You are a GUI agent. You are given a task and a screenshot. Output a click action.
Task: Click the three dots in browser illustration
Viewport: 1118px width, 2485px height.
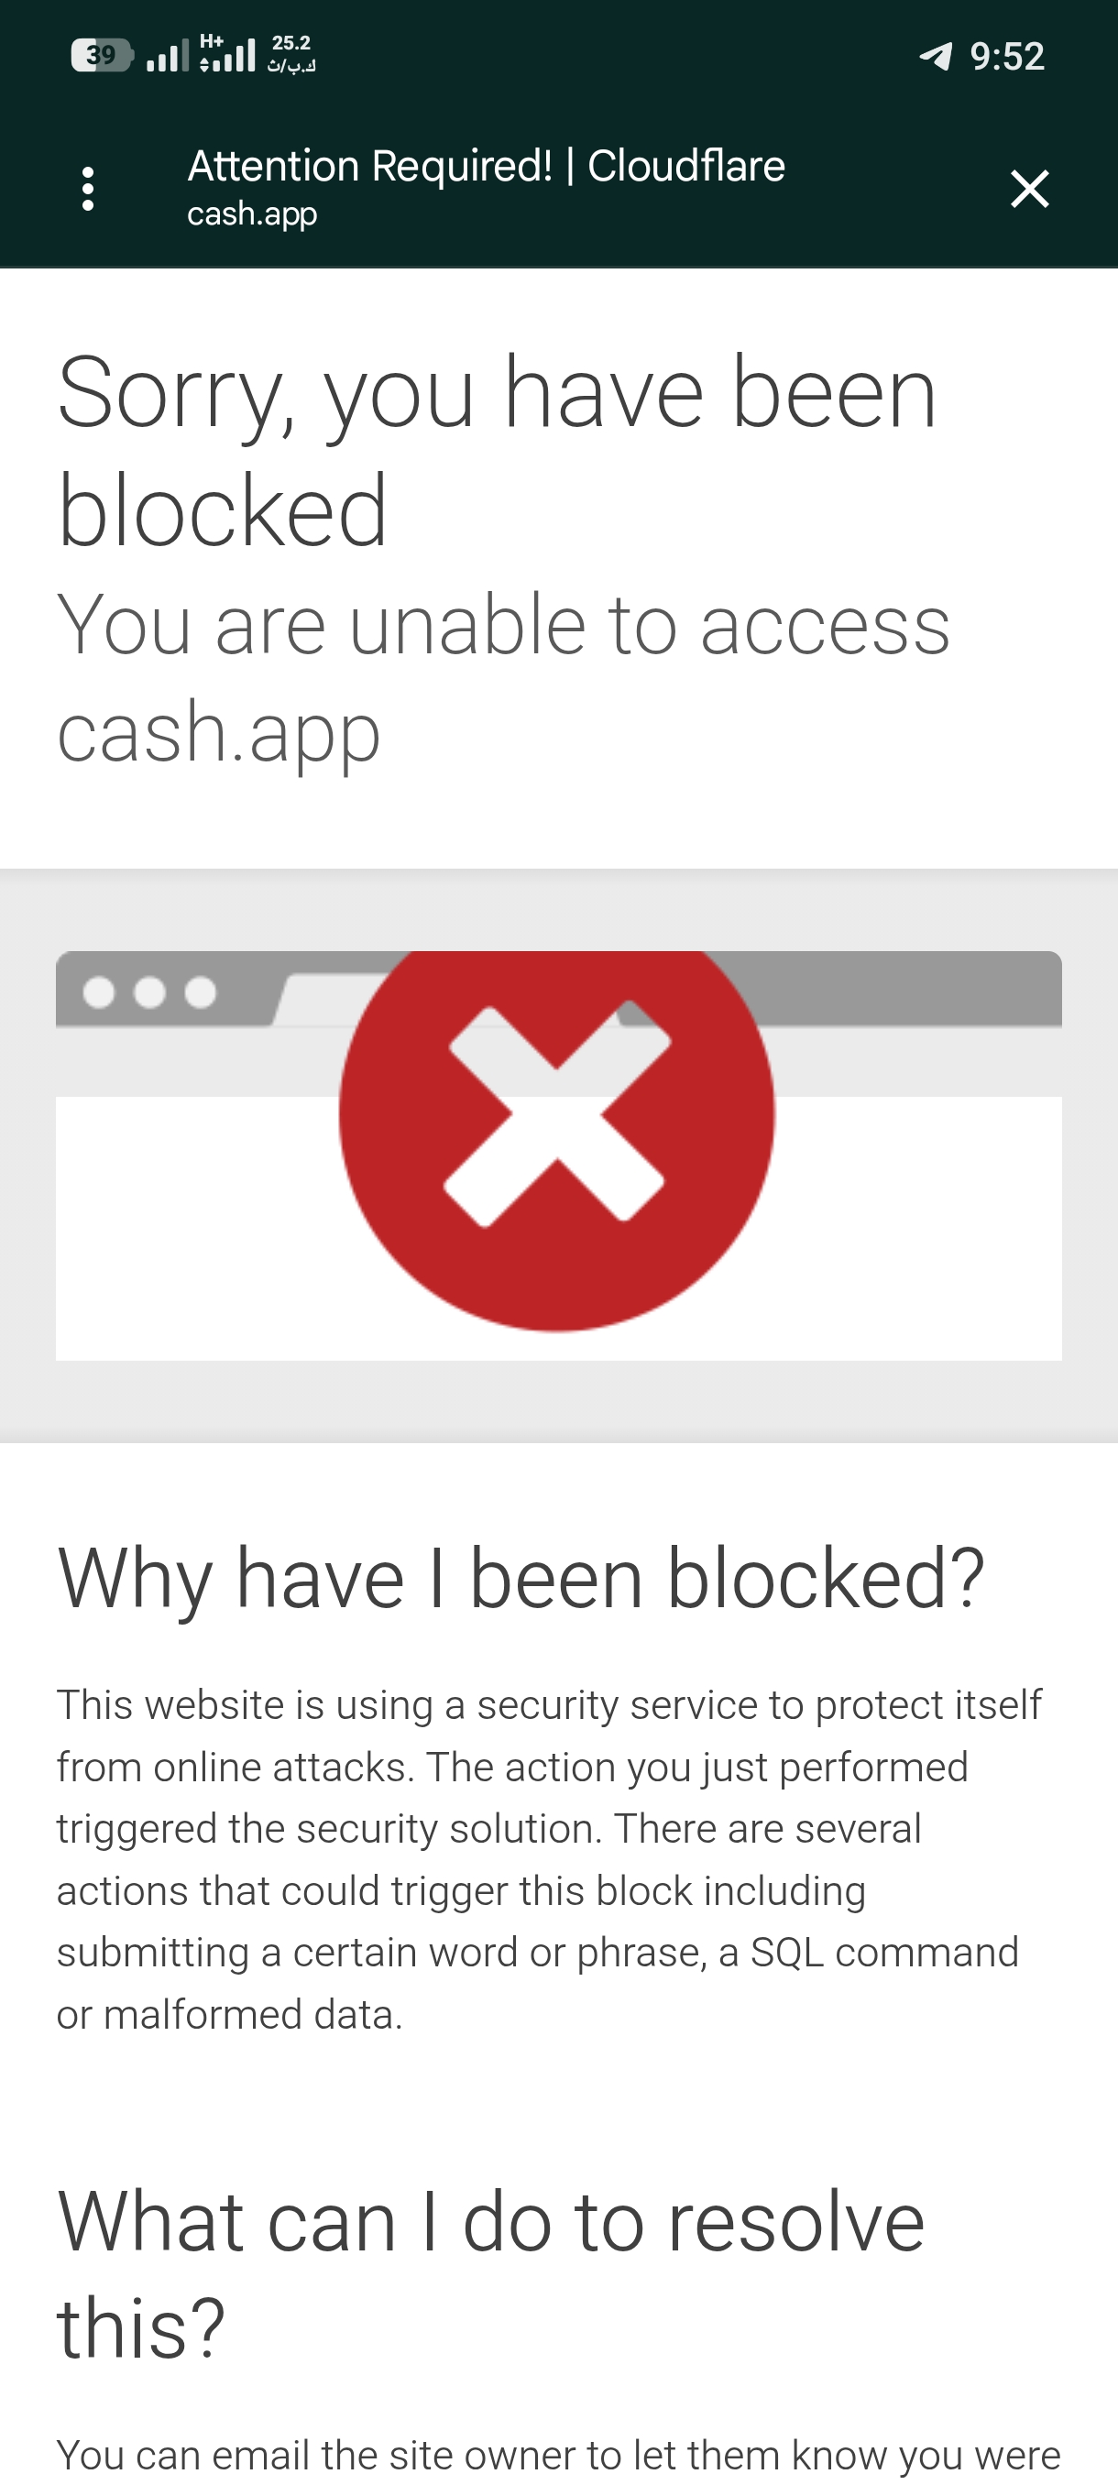tap(149, 991)
